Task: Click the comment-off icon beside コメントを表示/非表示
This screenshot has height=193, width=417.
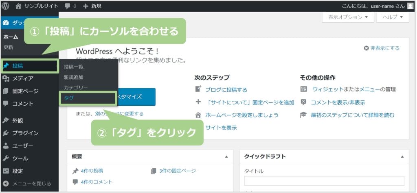Action: (303, 102)
